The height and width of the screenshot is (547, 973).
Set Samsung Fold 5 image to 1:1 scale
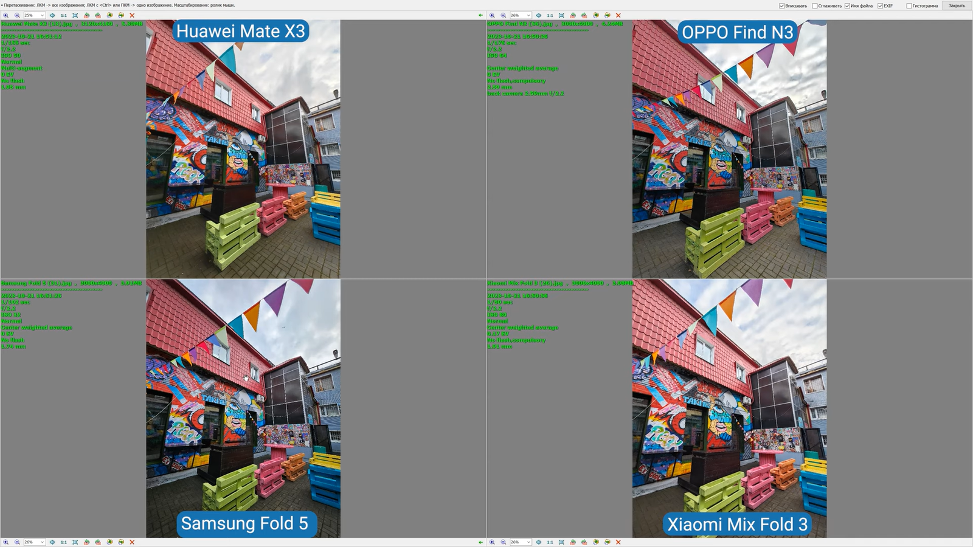click(x=64, y=542)
